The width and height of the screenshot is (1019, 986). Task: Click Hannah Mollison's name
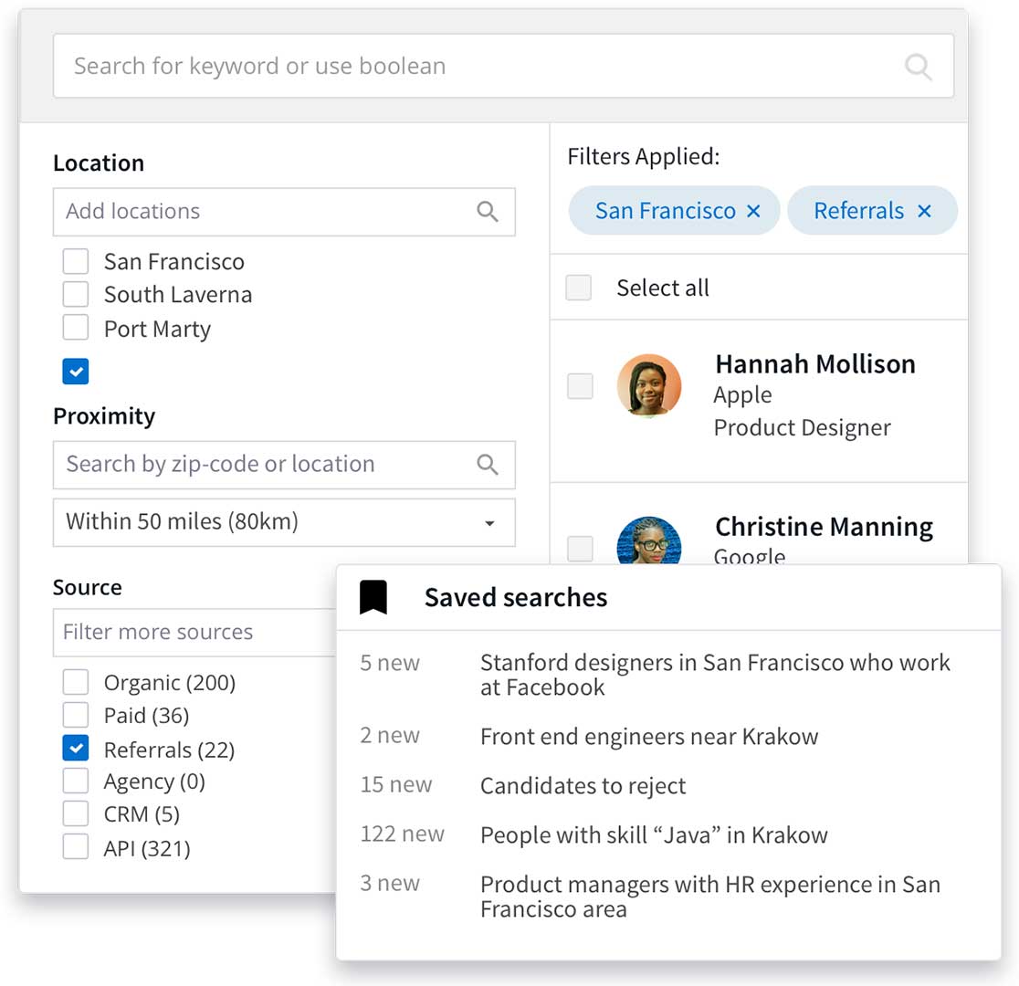click(814, 363)
